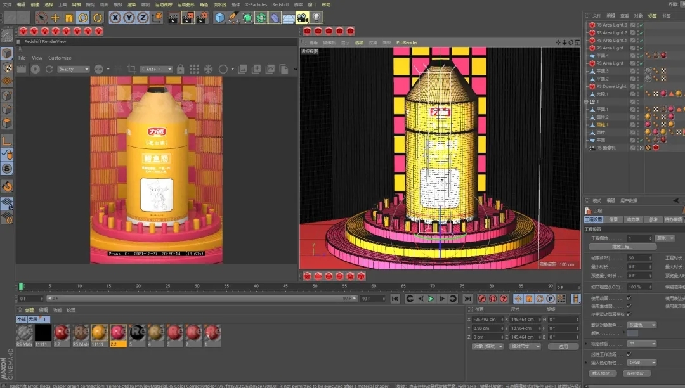
Task: Jump to the end of the timeline
Action: coord(467,299)
